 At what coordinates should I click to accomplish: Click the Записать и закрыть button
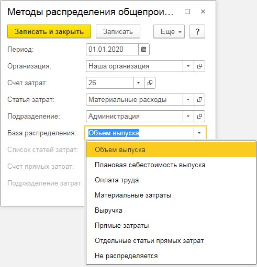49,31
